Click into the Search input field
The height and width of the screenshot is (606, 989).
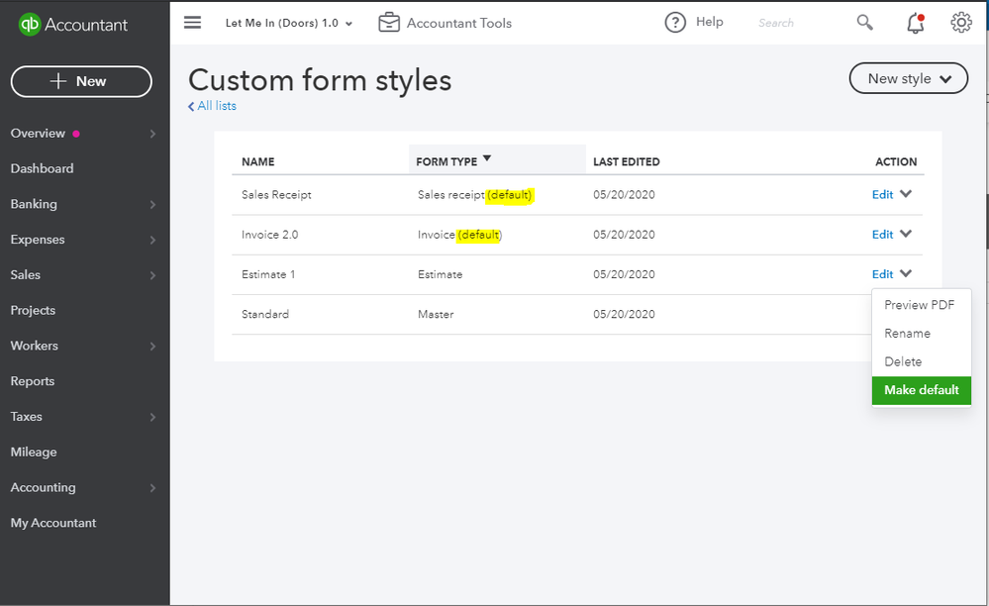(797, 23)
